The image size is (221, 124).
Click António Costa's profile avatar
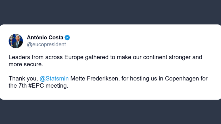click(x=16, y=41)
